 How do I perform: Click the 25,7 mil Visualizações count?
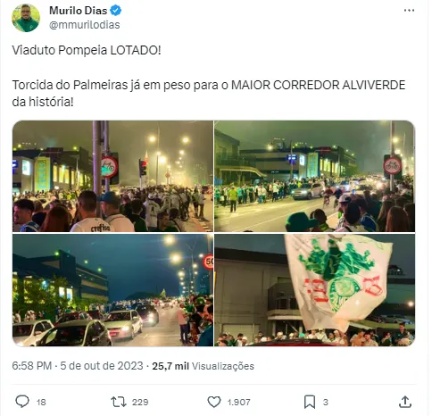pyautogui.click(x=204, y=366)
